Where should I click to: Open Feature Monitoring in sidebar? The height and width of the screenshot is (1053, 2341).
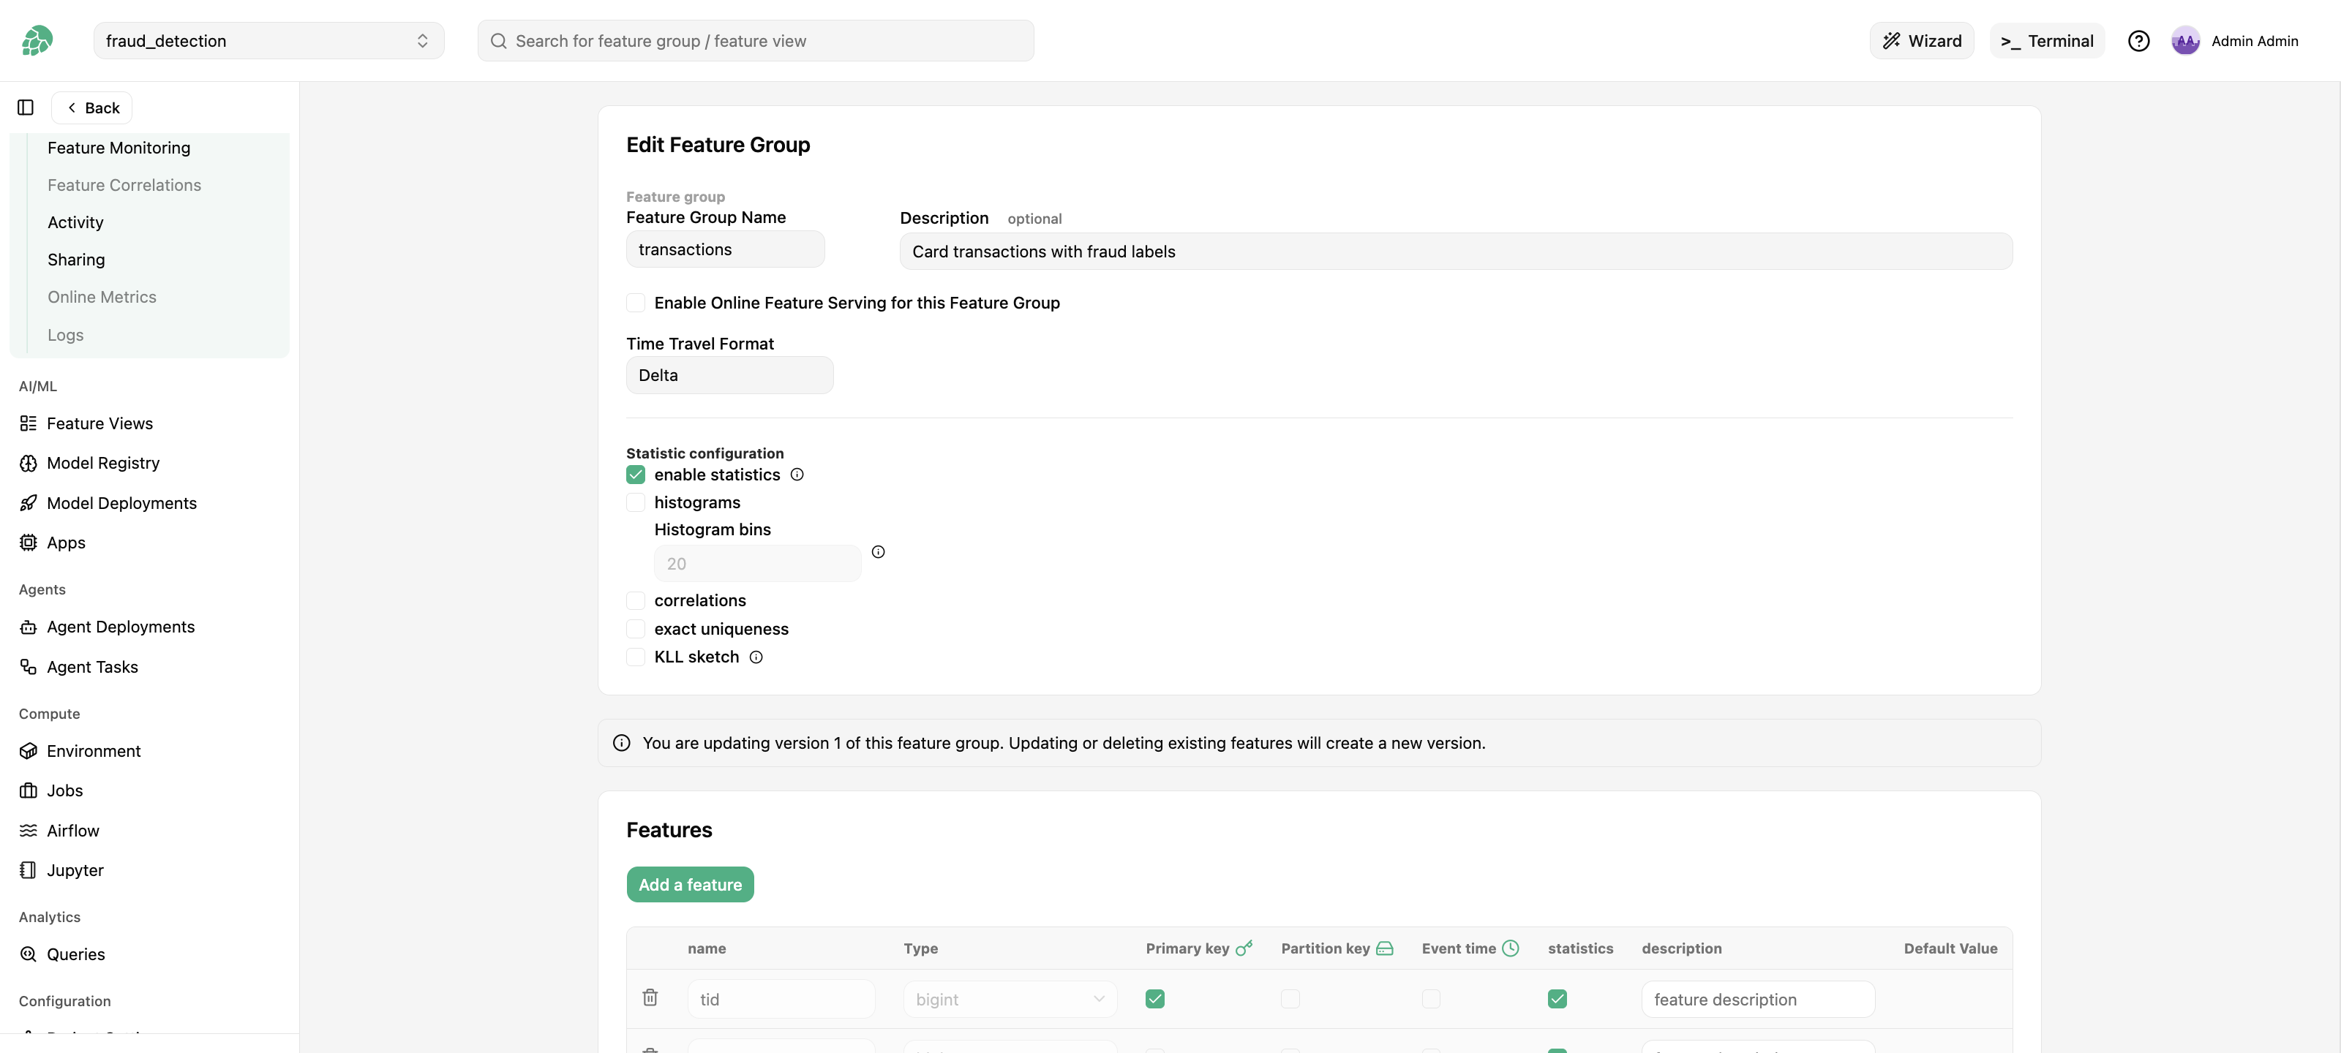click(119, 148)
